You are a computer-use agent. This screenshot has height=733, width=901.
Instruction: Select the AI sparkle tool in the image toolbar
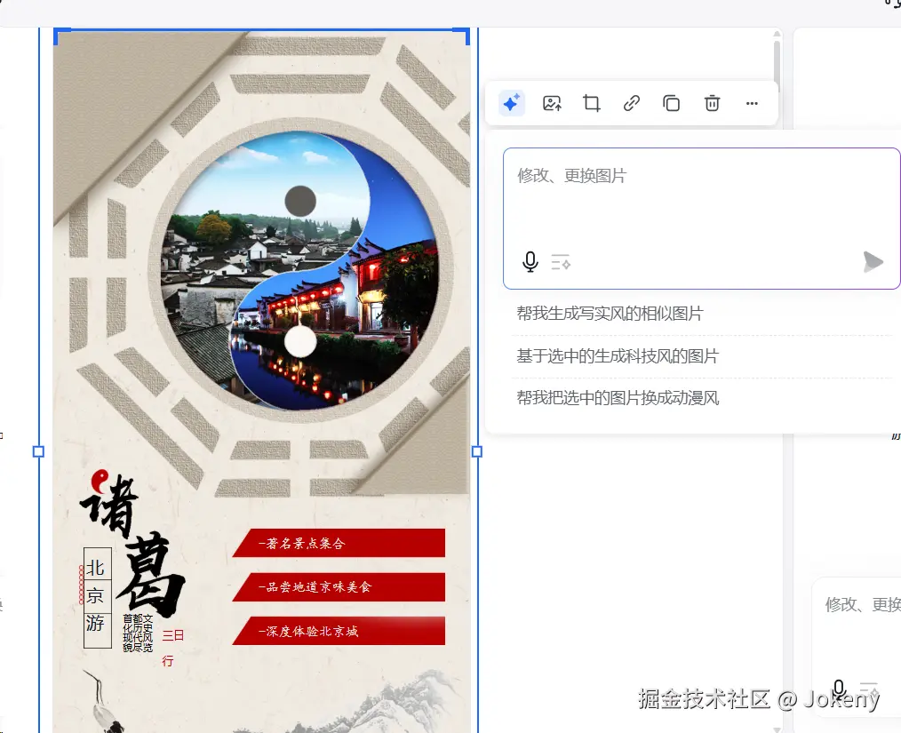(510, 103)
